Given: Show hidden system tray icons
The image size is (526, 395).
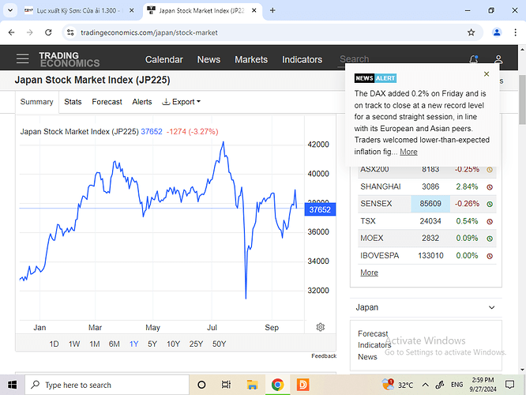Looking at the screenshot, I should click(425, 385).
